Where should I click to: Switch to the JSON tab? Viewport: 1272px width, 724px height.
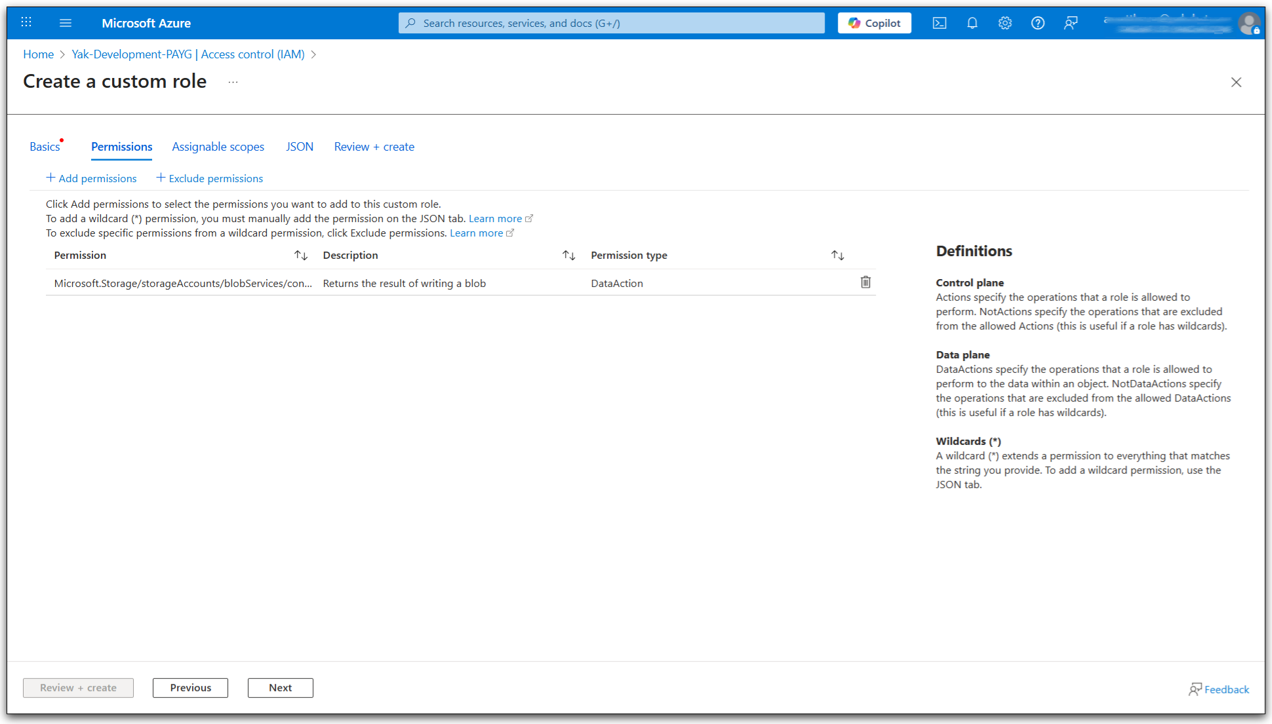[x=299, y=147]
